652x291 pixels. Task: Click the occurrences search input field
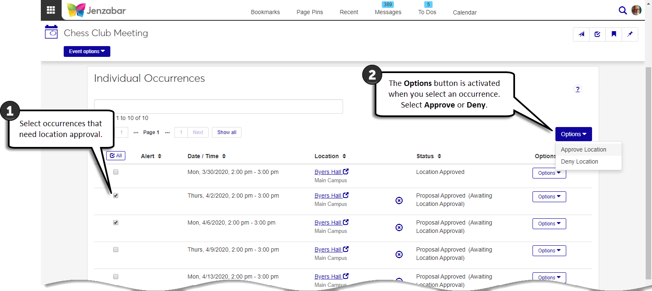click(x=218, y=106)
